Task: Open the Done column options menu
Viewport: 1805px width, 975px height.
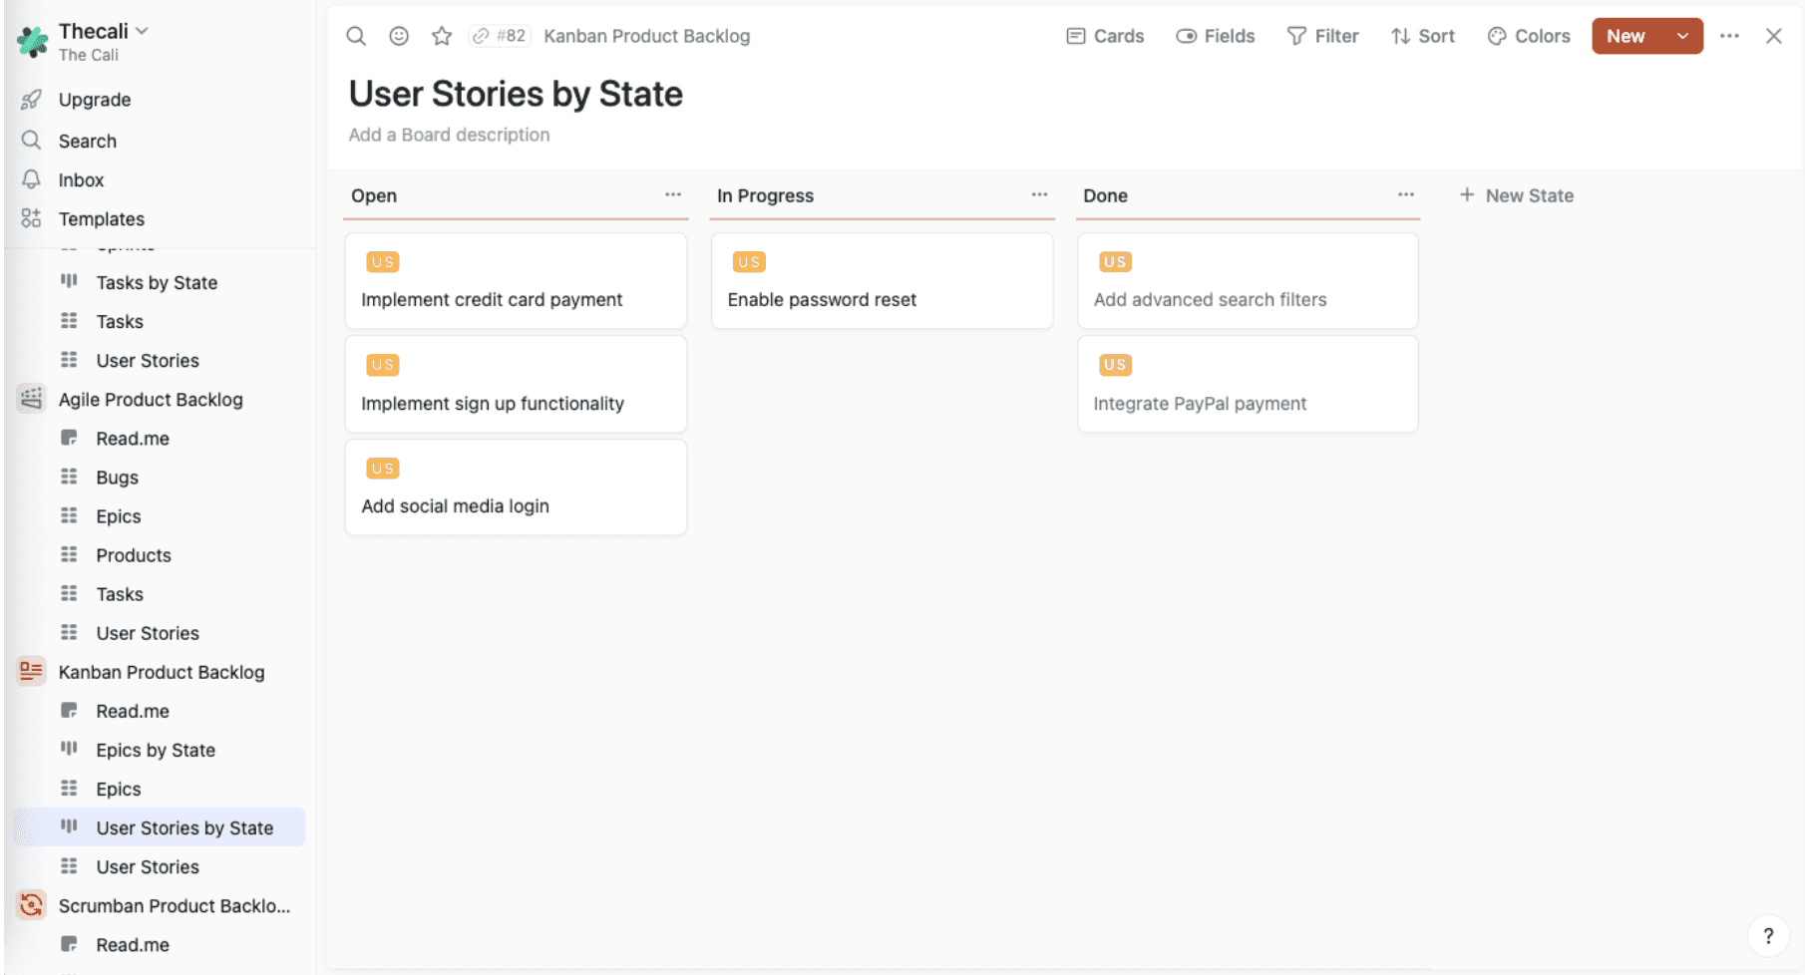Action: (1406, 194)
